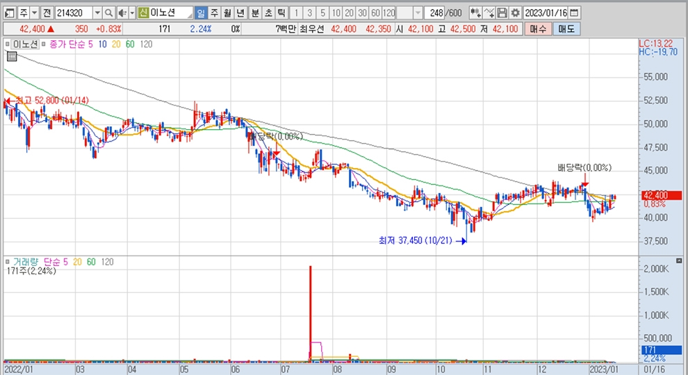Screen dimensions: 688x375
Task: Open the dropdown arrow next to speaker icon
Action: click(x=131, y=13)
